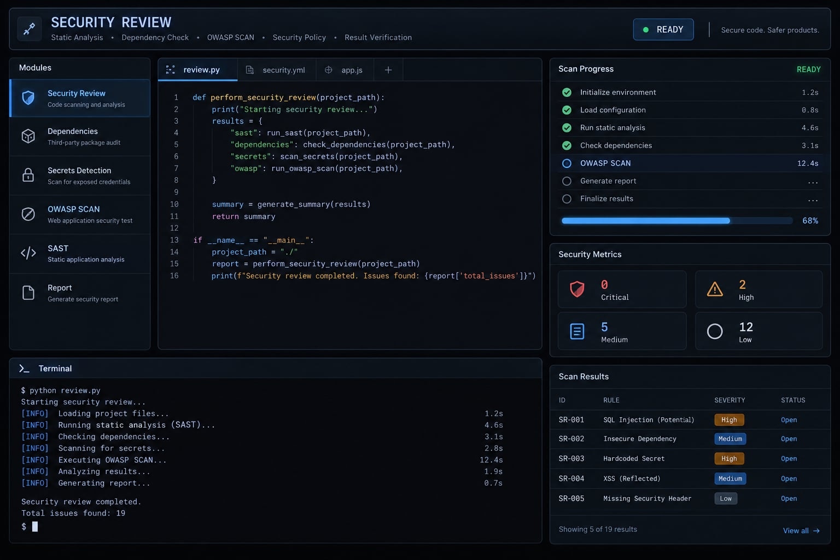Open the SAST code brackets icon
The width and height of the screenshot is (840, 560).
point(28,253)
